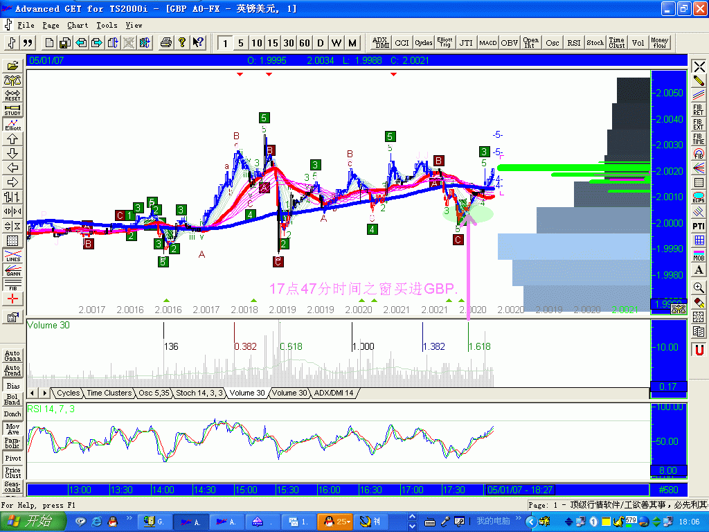Select the FIB RET tool
The image size is (709, 532).
coord(699,110)
